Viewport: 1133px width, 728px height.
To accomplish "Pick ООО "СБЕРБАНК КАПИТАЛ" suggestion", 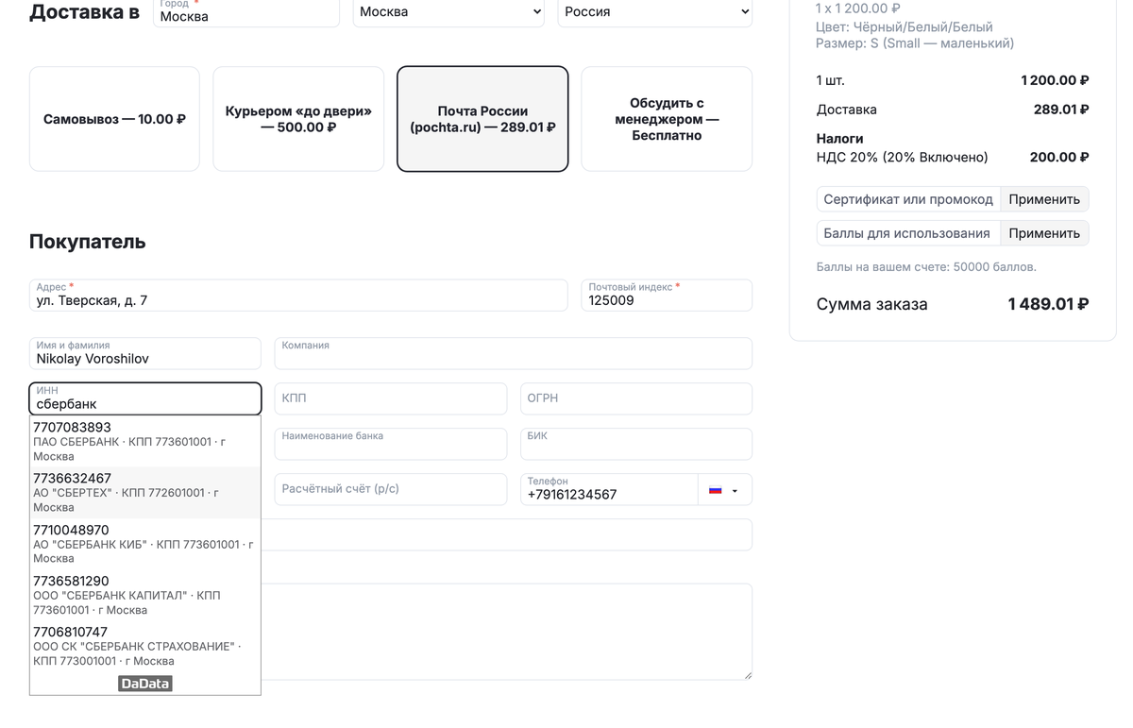I will point(145,595).
